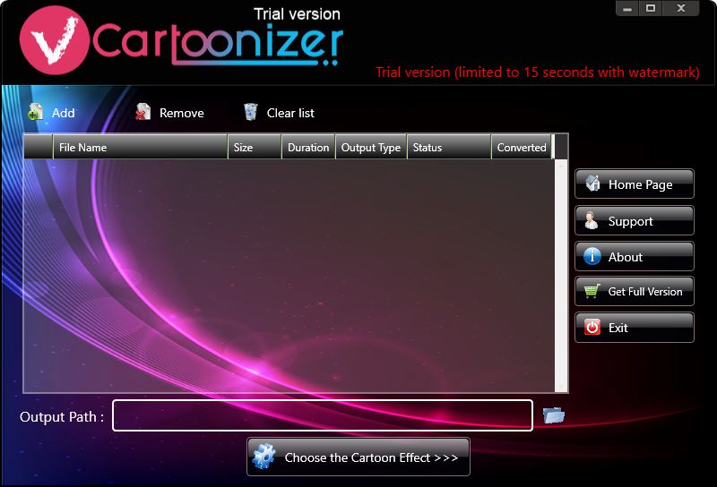Viewport: 717px width, 487px height.
Task: Click the red Exit power icon
Action: coord(592,327)
